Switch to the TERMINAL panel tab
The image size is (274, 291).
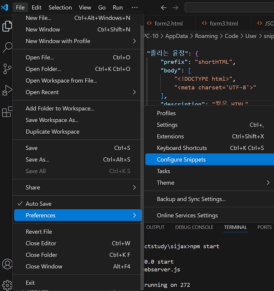click(x=235, y=227)
